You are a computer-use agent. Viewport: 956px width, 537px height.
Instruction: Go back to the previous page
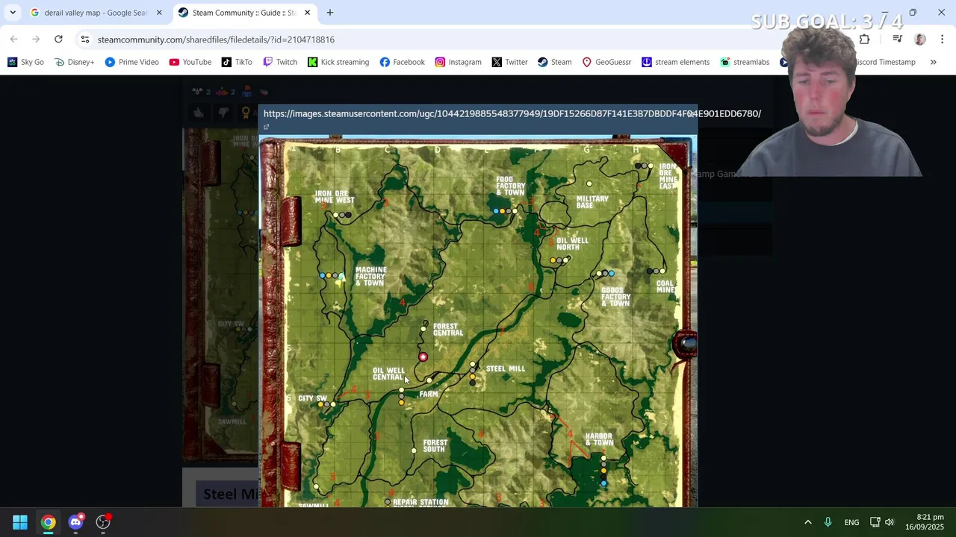tap(14, 40)
